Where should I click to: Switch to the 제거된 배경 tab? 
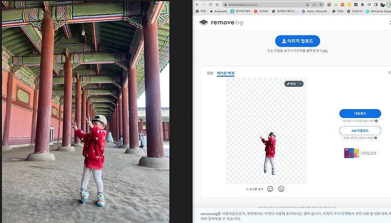225,73
